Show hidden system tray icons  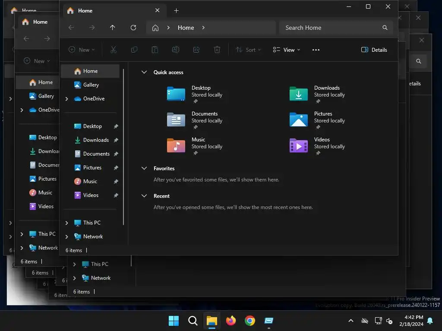click(x=351, y=321)
